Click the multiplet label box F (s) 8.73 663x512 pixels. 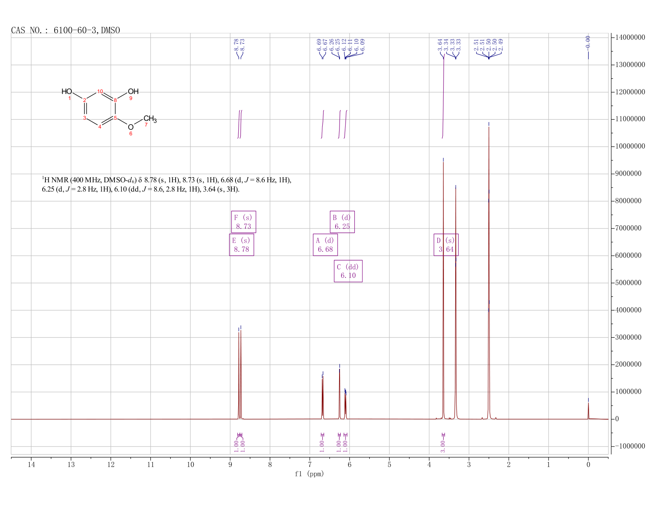pyautogui.click(x=244, y=222)
